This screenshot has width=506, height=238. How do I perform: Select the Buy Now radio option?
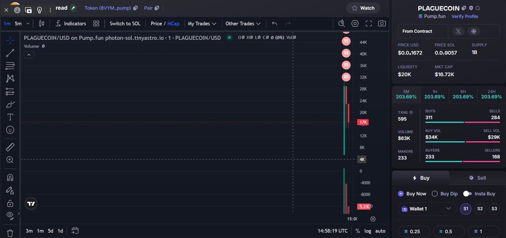pos(412,194)
